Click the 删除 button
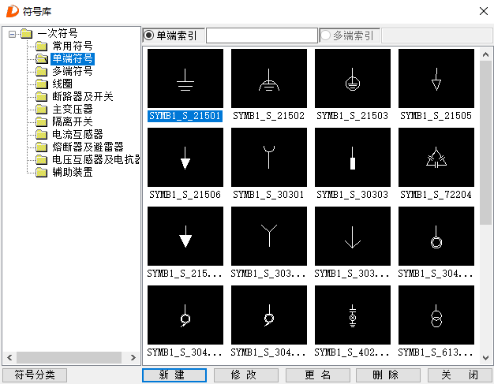494x384 pixels. pyautogui.click(x=388, y=375)
